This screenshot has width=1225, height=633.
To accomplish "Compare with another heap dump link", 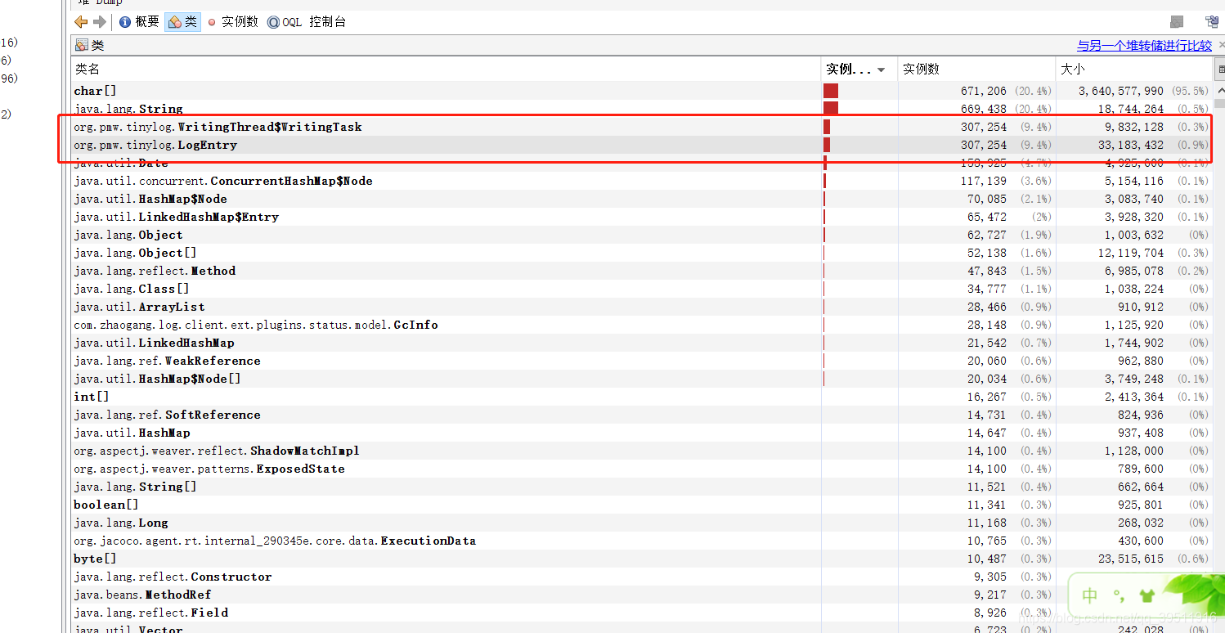I will pos(1144,46).
